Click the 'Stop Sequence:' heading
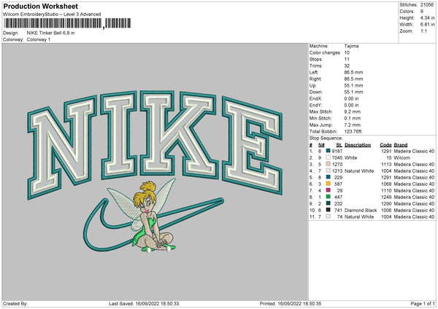438x309 pixels. click(x=326, y=138)
